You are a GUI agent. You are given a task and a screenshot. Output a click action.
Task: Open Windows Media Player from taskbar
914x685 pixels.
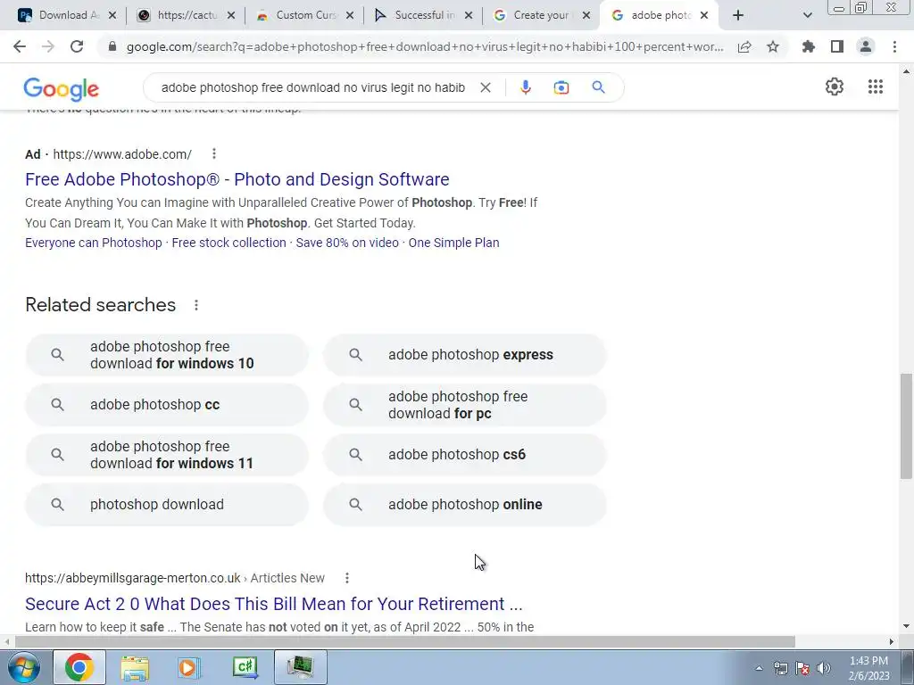tap(188, 668)
